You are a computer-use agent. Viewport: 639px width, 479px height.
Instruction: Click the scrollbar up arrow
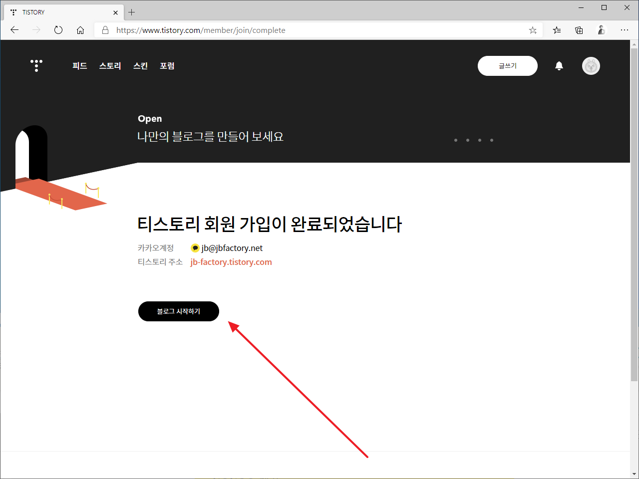634,44
